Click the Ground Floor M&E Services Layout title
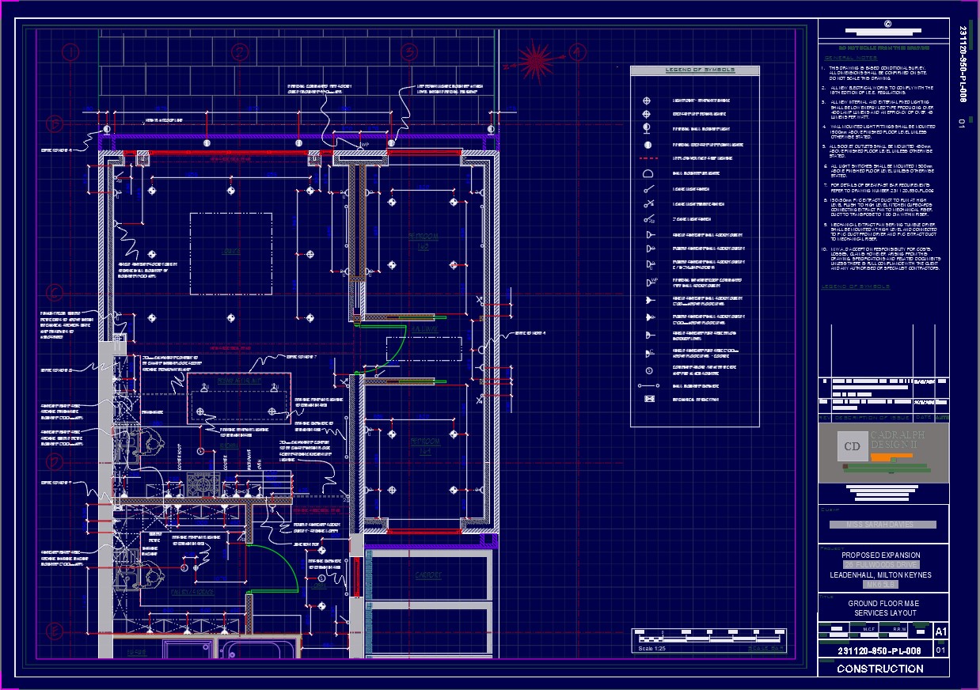Viewport: 980px width, 690px height. click(x=883, y=608)
